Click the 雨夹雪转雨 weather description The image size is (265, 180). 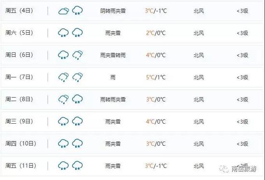click(113, 55)
